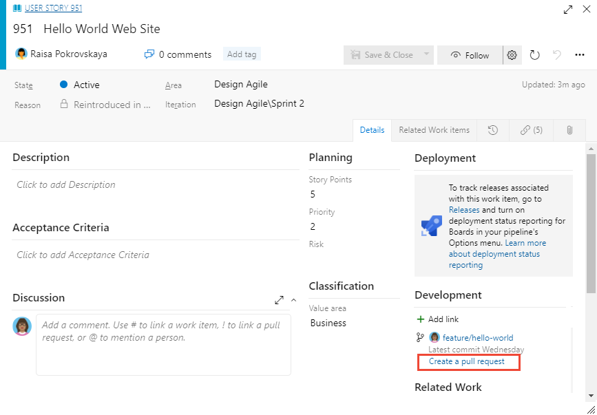Switch to the Related Work items tab
597x415 pixels.
[434, 130]
